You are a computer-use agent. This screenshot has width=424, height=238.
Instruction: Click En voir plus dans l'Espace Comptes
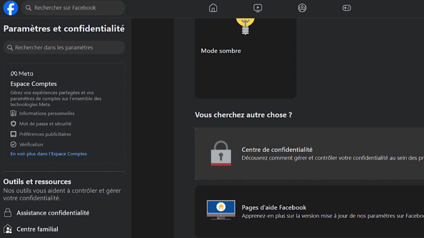pos(48,154)
